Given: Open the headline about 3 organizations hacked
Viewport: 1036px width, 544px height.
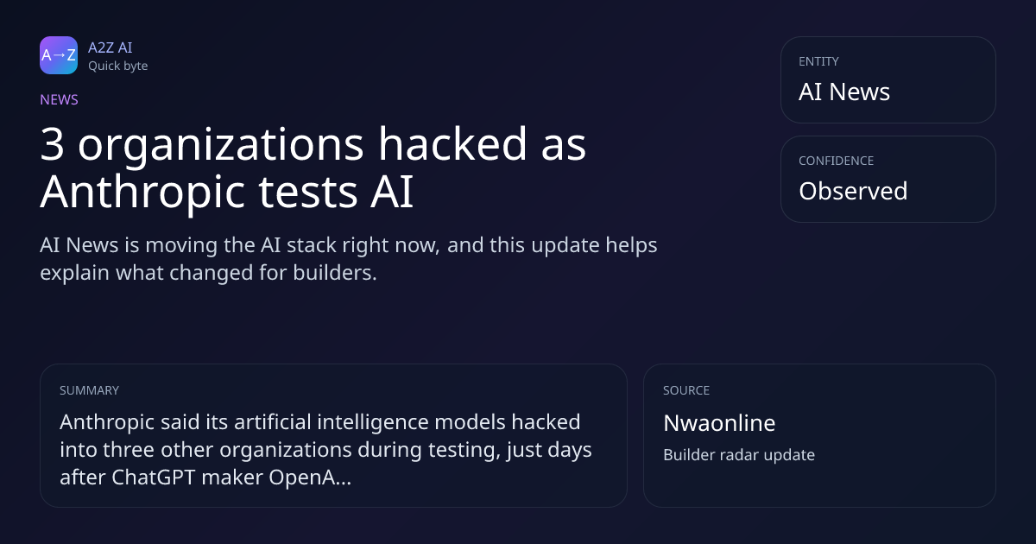Looking at the screenshot, I should point(313,168).
